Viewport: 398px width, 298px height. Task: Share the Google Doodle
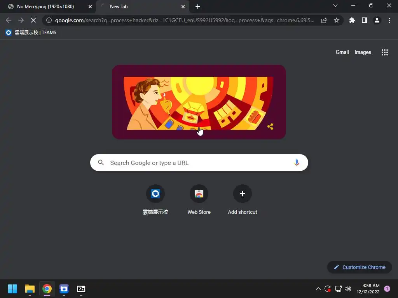[x=271, y=126]
